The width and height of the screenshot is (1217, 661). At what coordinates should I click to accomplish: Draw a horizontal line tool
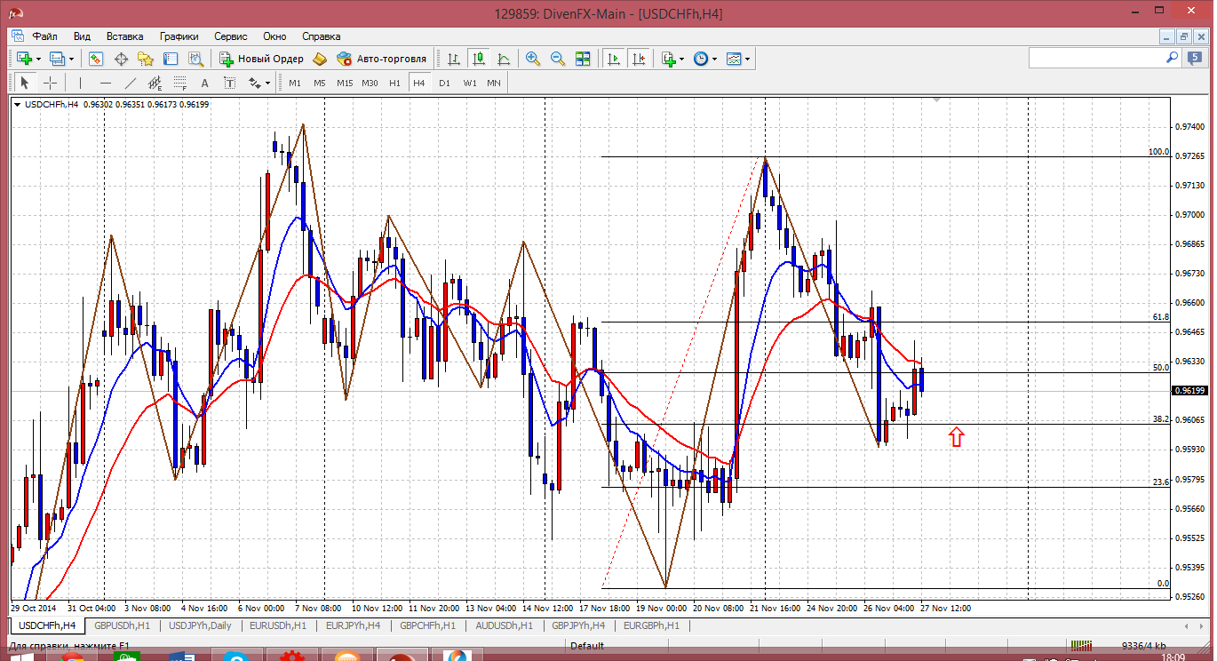tap(106, 83)
